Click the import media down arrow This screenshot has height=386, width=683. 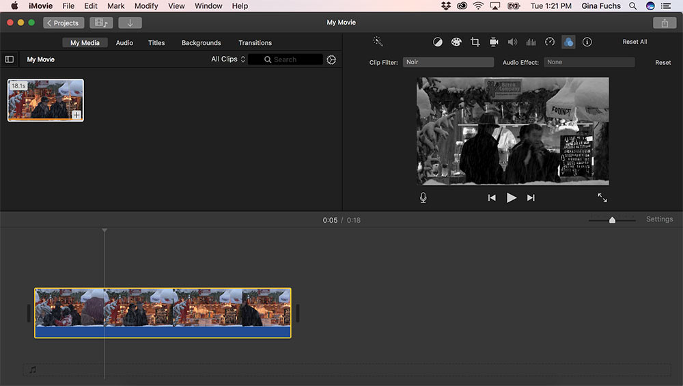130,23
